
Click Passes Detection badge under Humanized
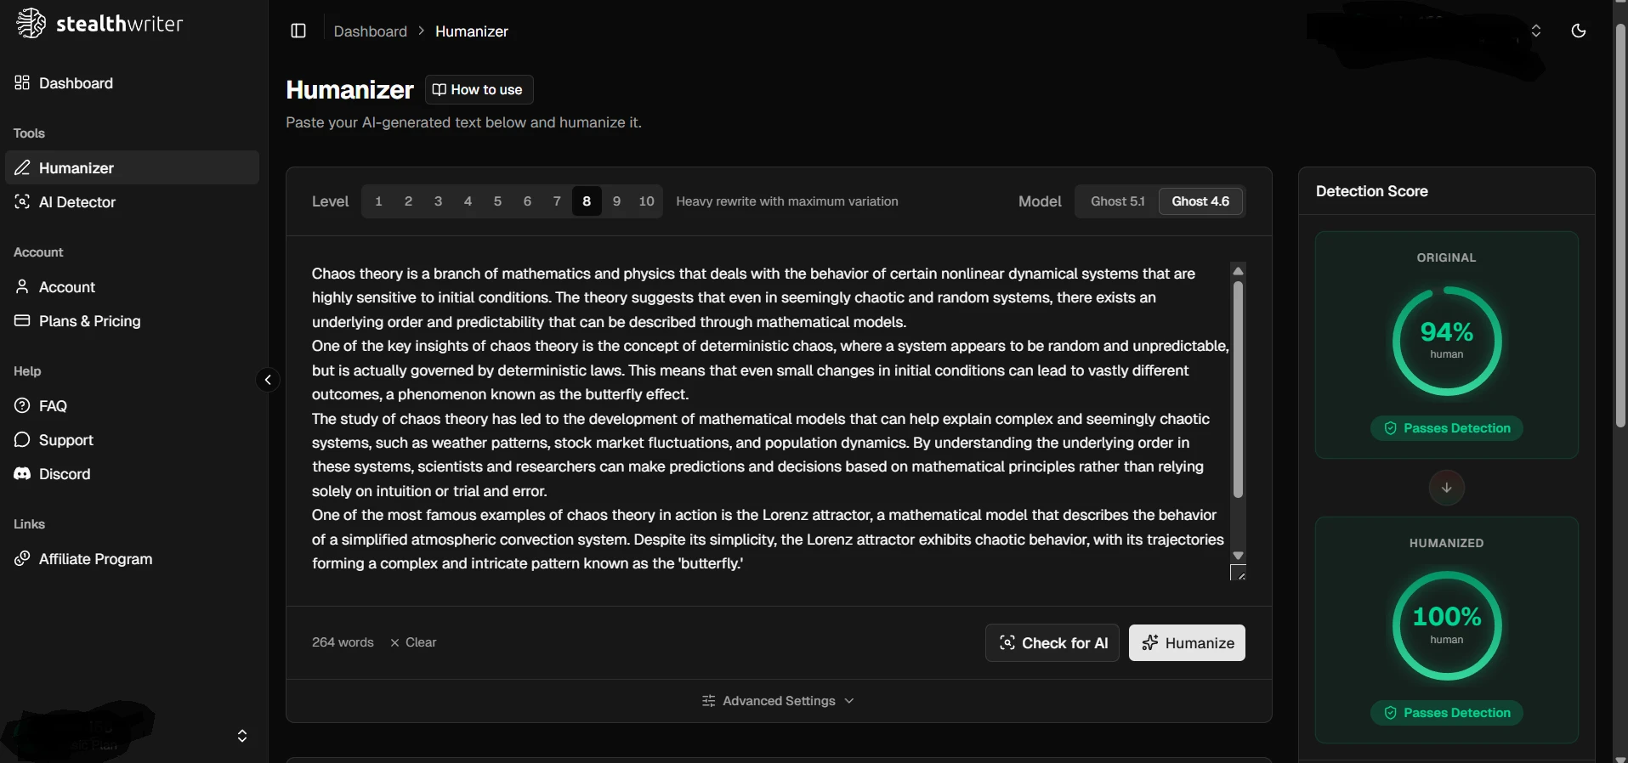click(1447, 713)
